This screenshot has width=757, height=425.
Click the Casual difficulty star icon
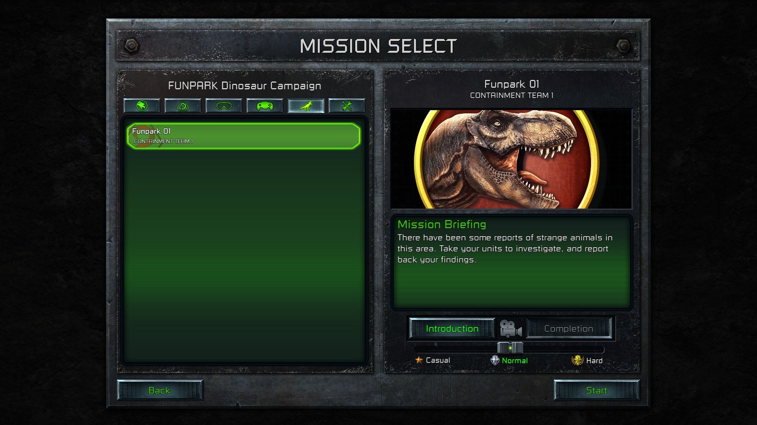(x=419, y=360)
